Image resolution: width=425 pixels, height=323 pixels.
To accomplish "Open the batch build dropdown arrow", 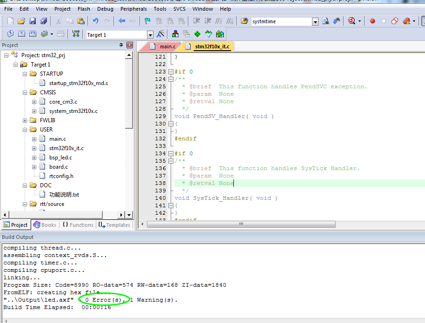I will pyautogui.click(x=52, y=34).
